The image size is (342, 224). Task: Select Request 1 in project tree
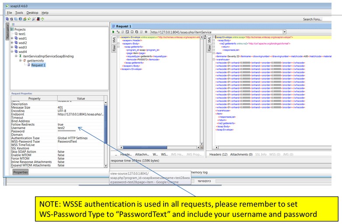click(38, 65)
